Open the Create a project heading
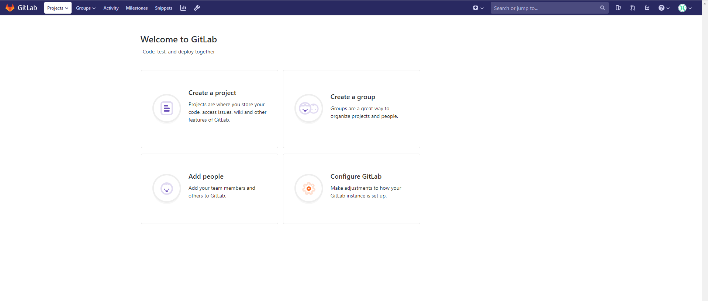The width and height of the screenshot is (708, 301). pos(212,93)
